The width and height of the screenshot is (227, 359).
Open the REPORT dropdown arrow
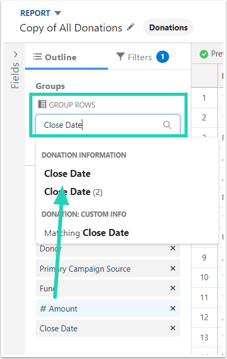58,13
